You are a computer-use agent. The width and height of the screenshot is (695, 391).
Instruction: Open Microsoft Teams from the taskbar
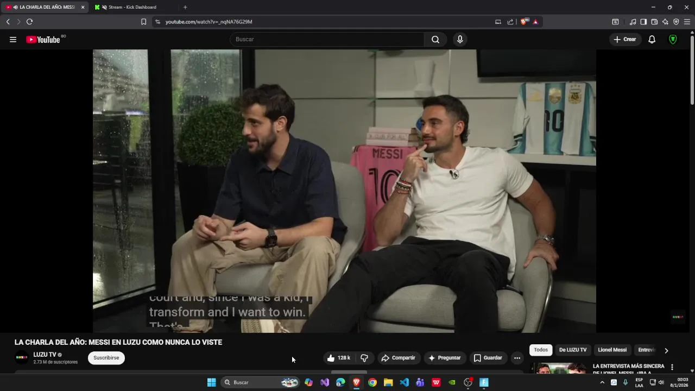(x=420, y=382)
